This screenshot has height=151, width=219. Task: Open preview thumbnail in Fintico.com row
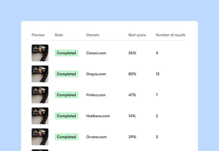click(40, 95)
